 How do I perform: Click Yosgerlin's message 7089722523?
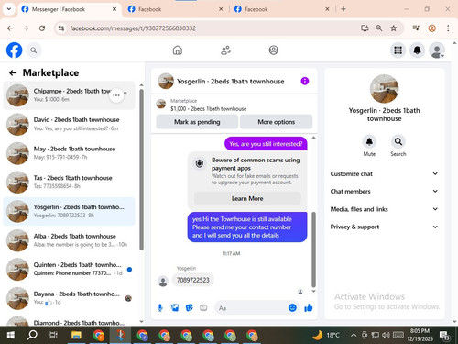click(193, 280)
